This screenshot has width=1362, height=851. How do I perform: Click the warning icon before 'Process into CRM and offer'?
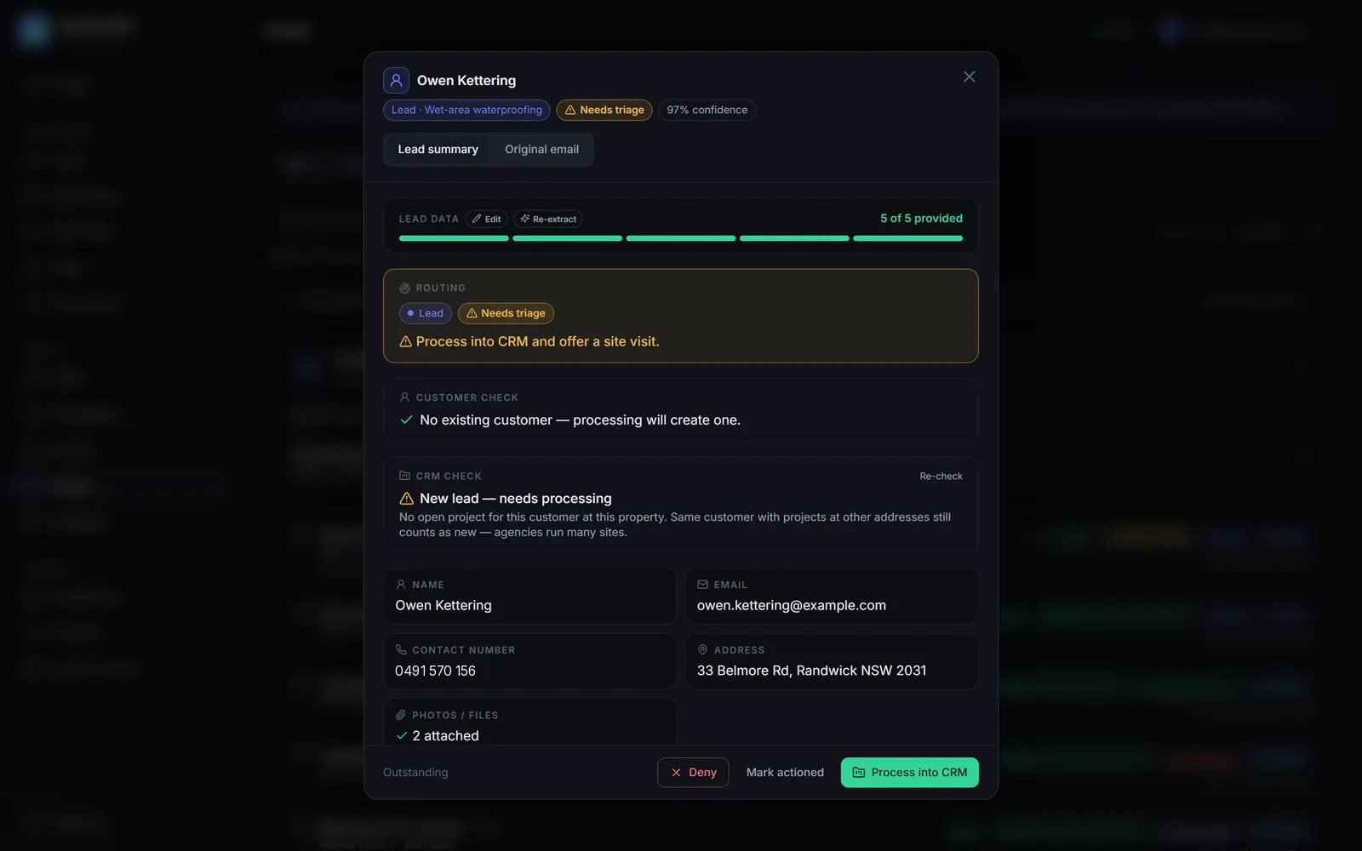(x=405, y=341)
